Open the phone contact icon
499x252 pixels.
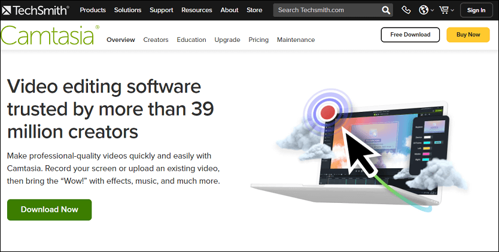[x=406, y=10]
